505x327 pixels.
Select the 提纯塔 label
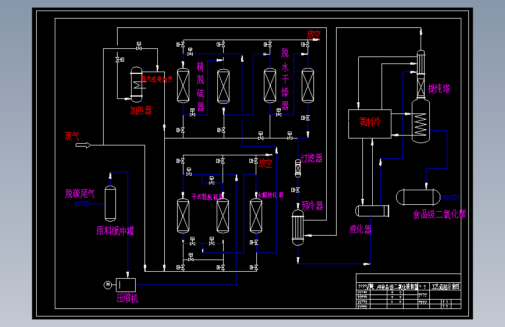click(x=439, y=88)
